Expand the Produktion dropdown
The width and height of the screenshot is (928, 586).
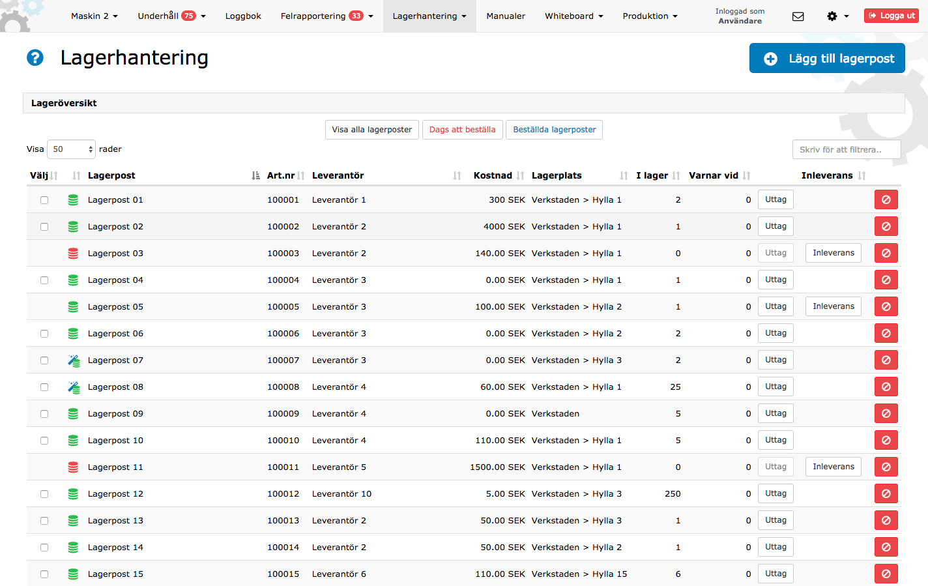650,16
